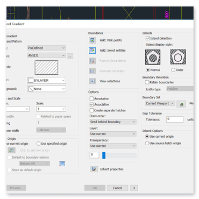Collapse dialog with the < button
The height and width of the screenshot is (199, 199).
134,188
